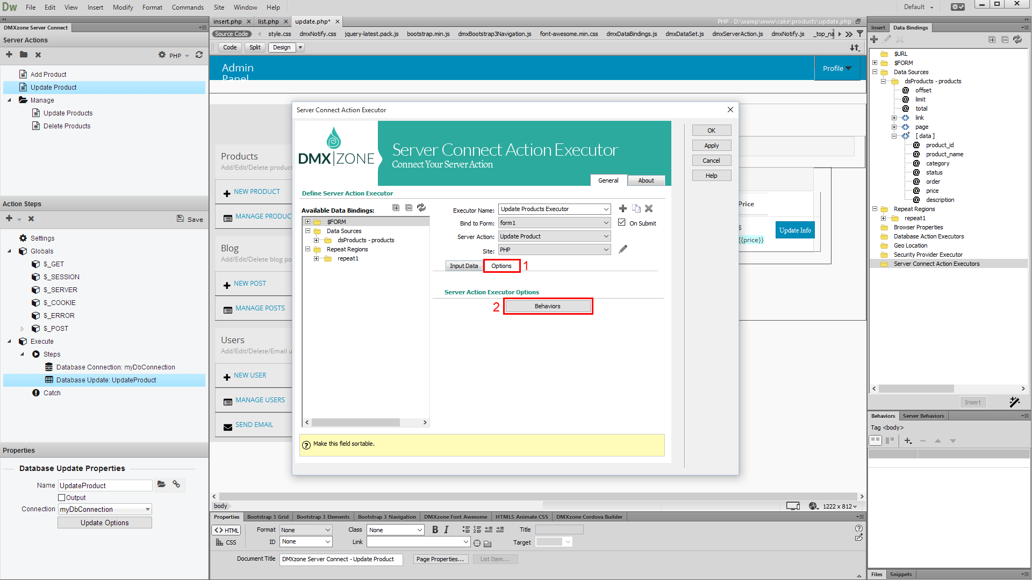This screenshot has width=1032, height=580.
Task: Open Server Behaviors panel tab
Action: point(923,416)
